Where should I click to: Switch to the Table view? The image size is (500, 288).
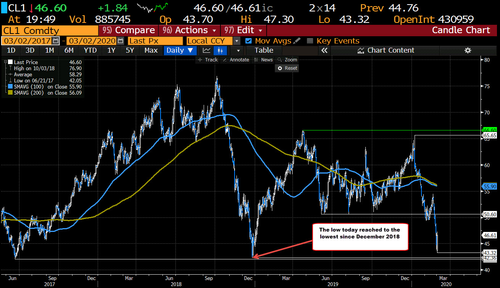[x=264, y=50]
